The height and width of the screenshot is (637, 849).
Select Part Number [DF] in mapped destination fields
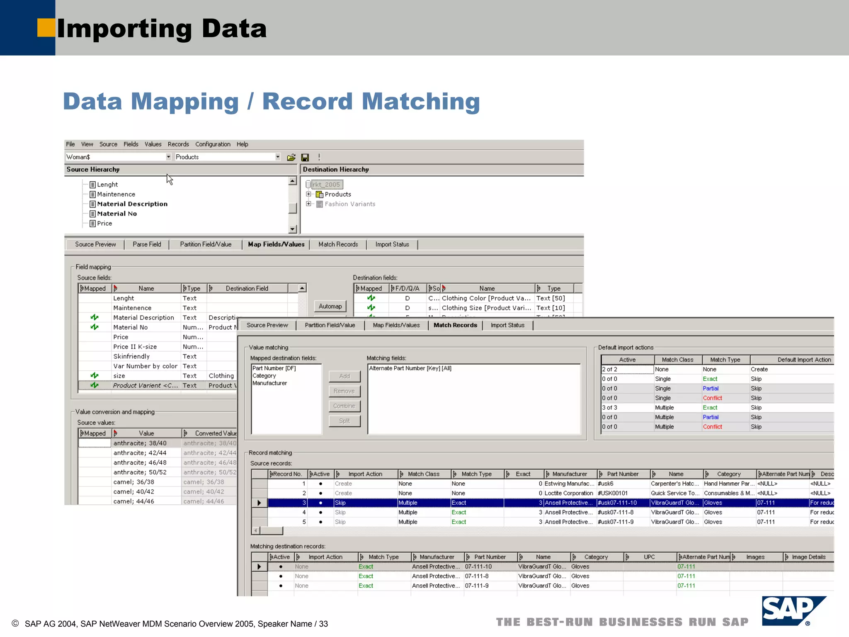click(x=274, y=368)
